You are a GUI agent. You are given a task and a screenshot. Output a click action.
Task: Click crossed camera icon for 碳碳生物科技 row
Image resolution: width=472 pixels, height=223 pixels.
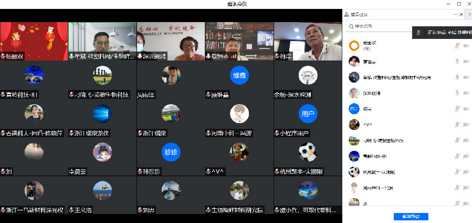point(466,140)
